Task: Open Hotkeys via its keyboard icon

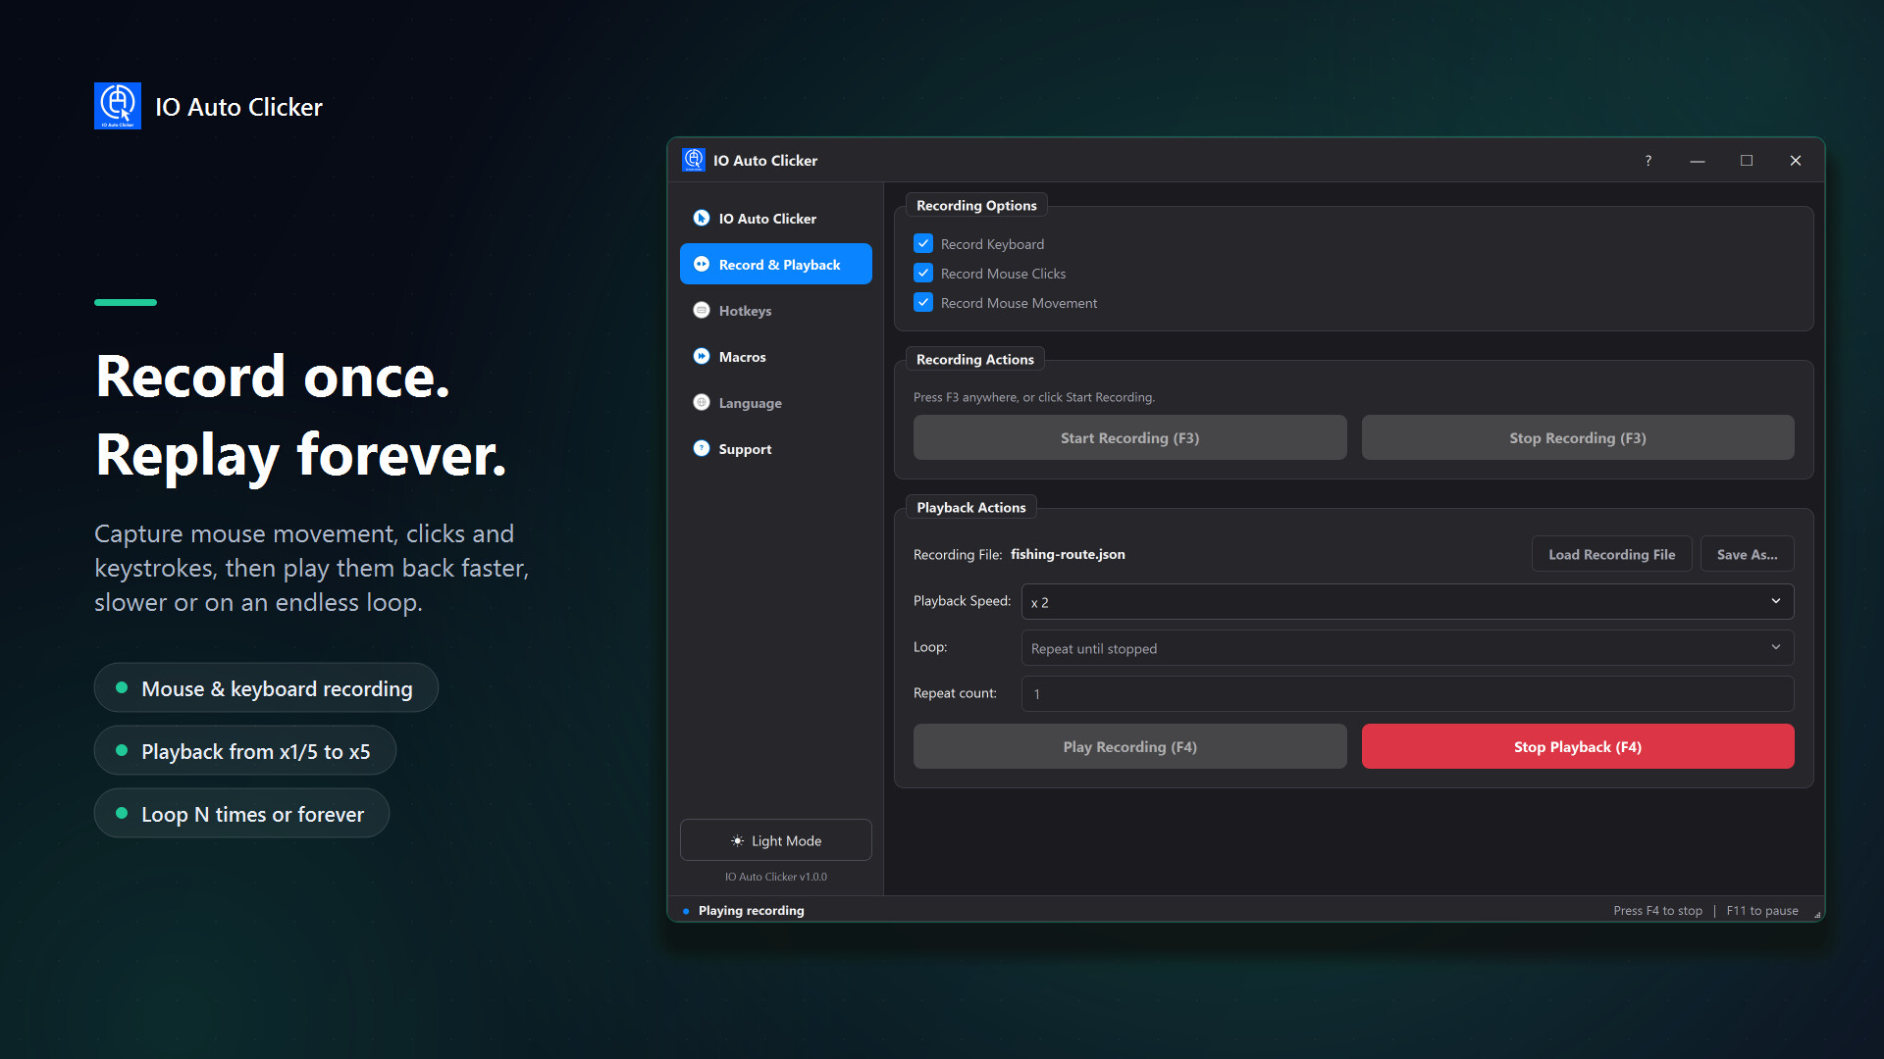Action: [x=701, y=310]
